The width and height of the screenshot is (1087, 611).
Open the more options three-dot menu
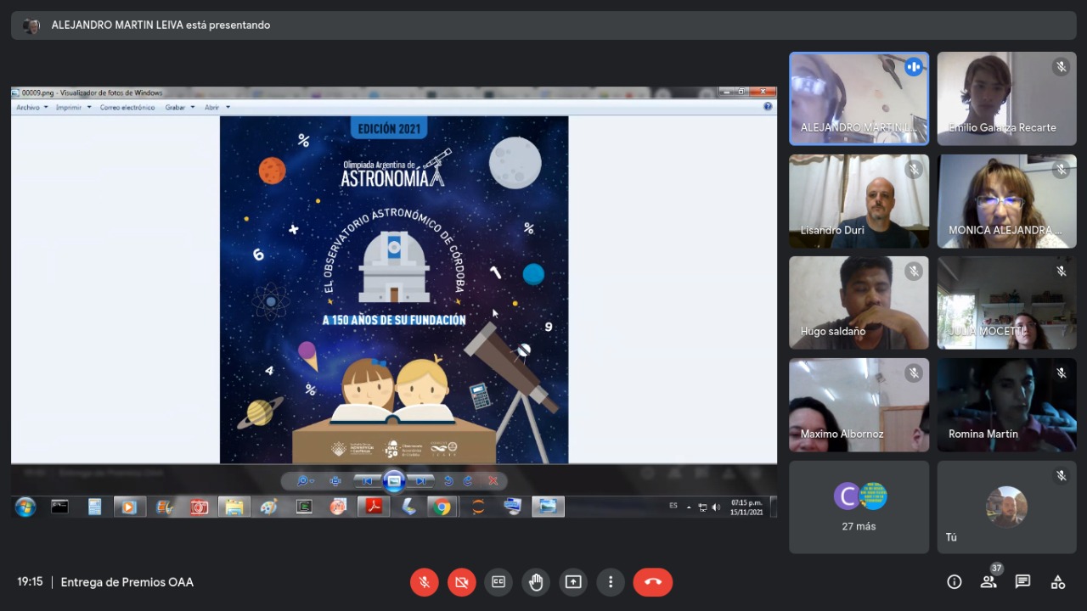pyautogui.click(x=611, y=582)
